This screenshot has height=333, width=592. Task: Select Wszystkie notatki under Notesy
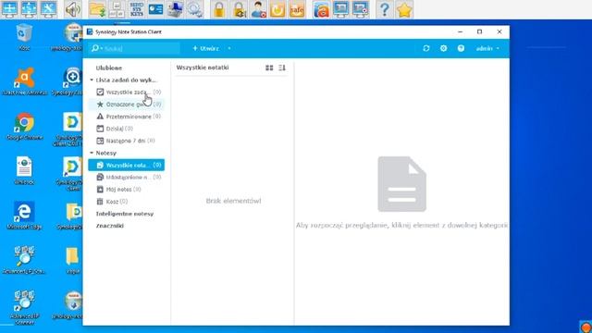point(127,165)
